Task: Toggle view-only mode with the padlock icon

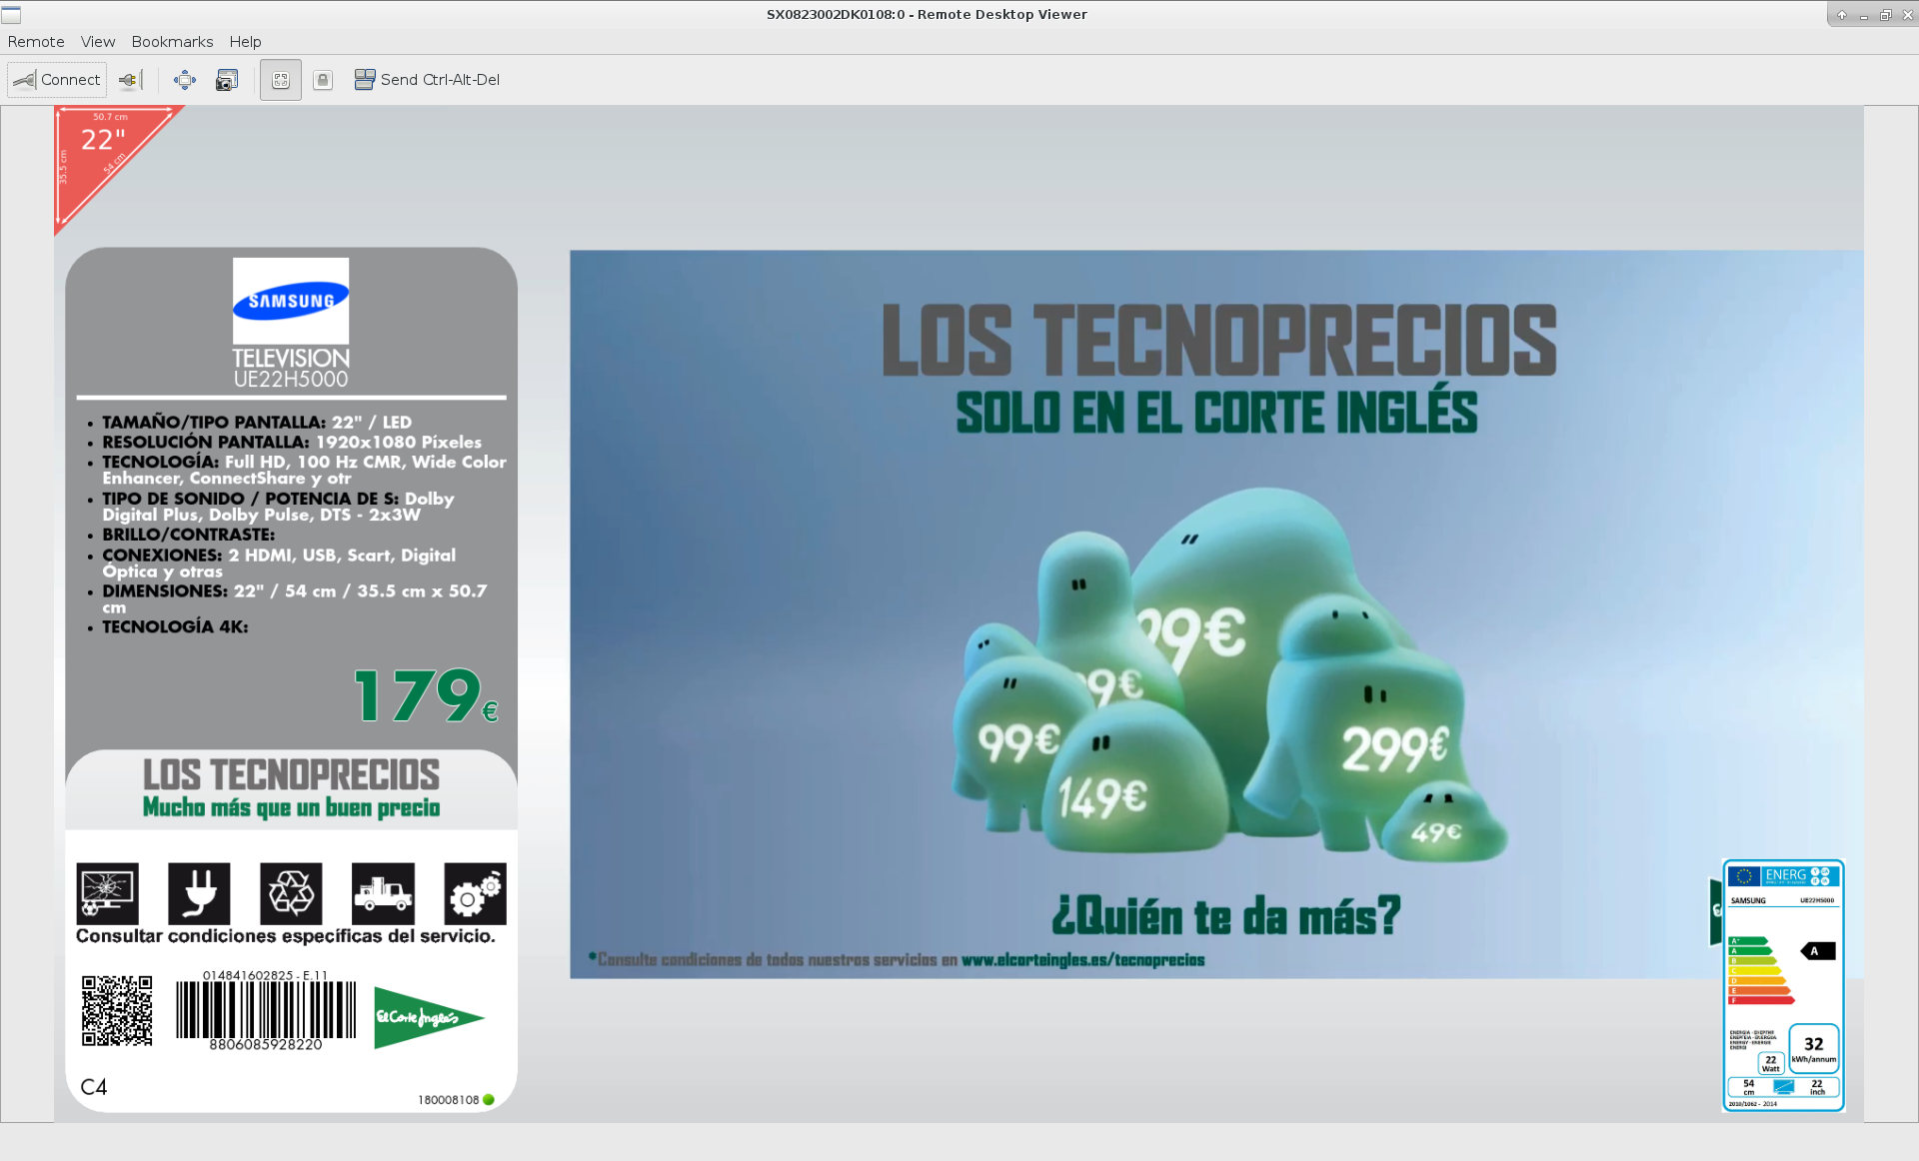Action: [x=323, y=80]
